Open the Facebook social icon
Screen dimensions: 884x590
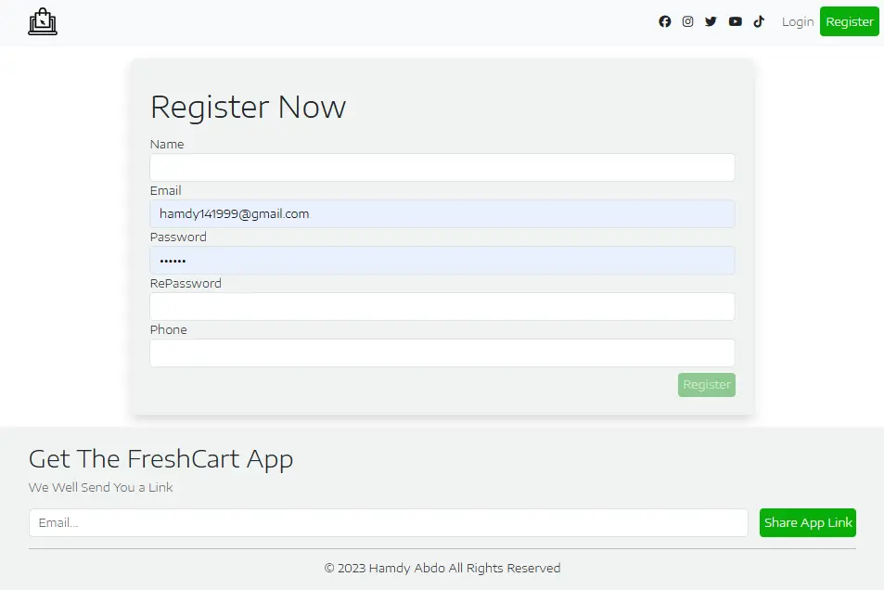pos(664,21)
